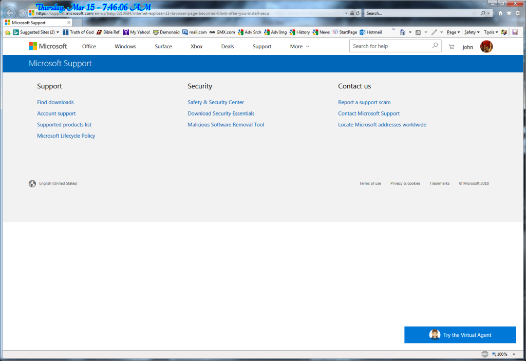Image resolution: width=526 pixels, height=361 pixels.
Task: Open the mail.com favorite
Action: (194, 32)
